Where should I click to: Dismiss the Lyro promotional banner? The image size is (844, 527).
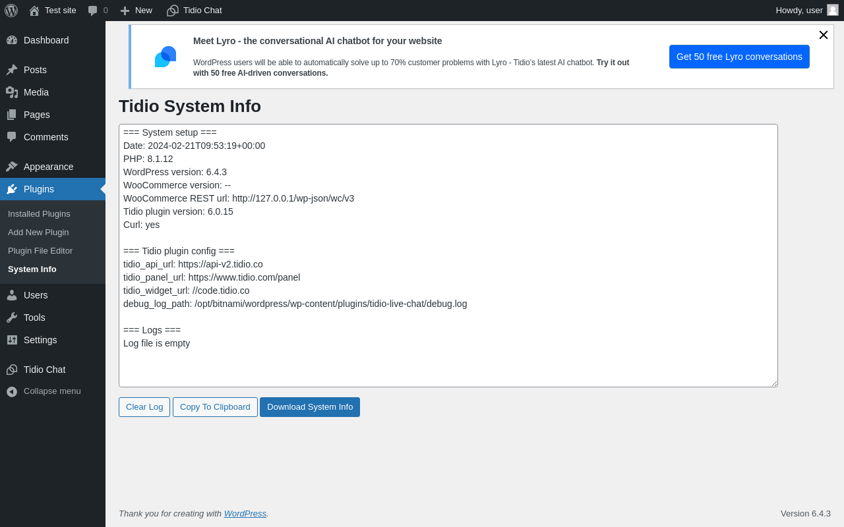[x=824, y=35]
